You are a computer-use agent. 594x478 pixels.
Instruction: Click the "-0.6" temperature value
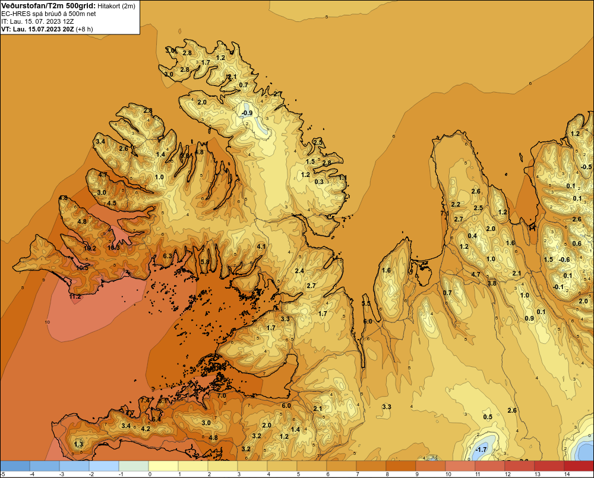(564, 259)
